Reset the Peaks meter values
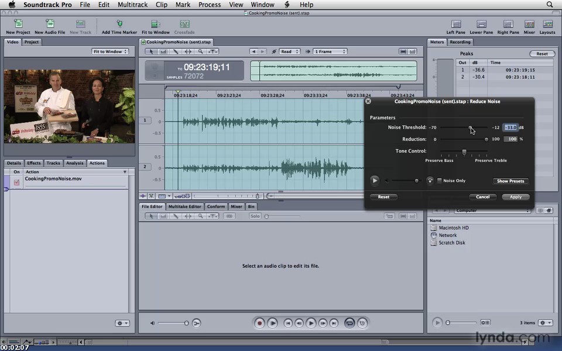 [542, 54]
